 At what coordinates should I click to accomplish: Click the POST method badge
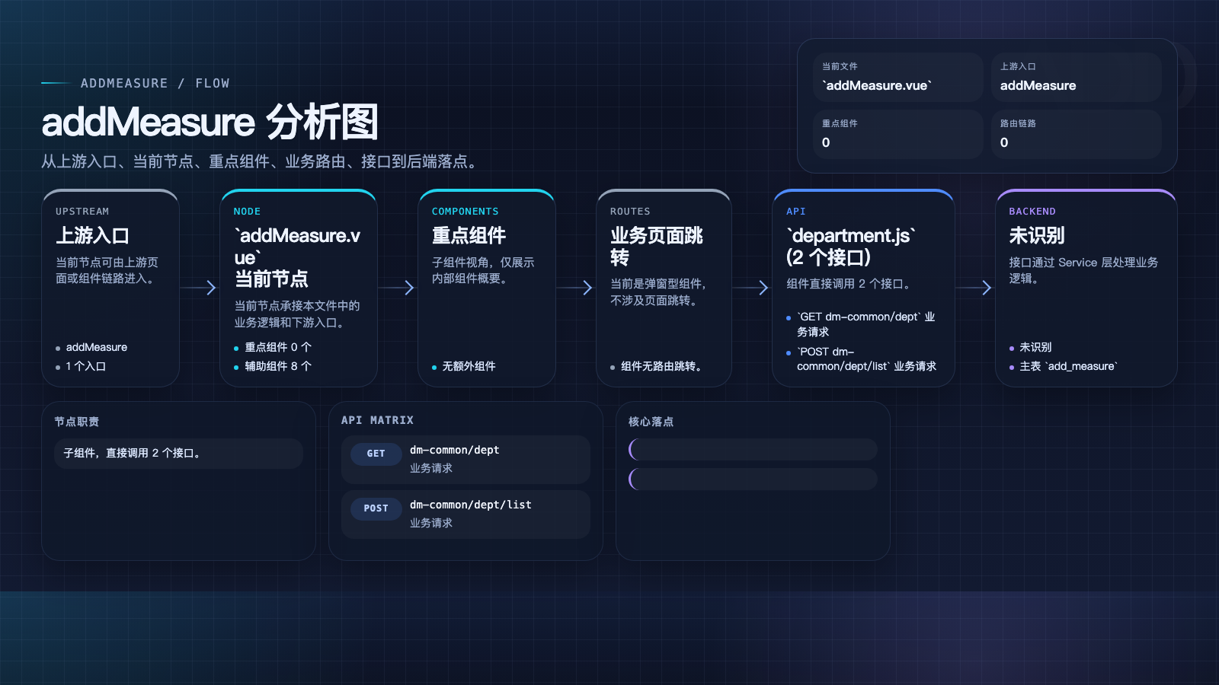coord(376,508)
